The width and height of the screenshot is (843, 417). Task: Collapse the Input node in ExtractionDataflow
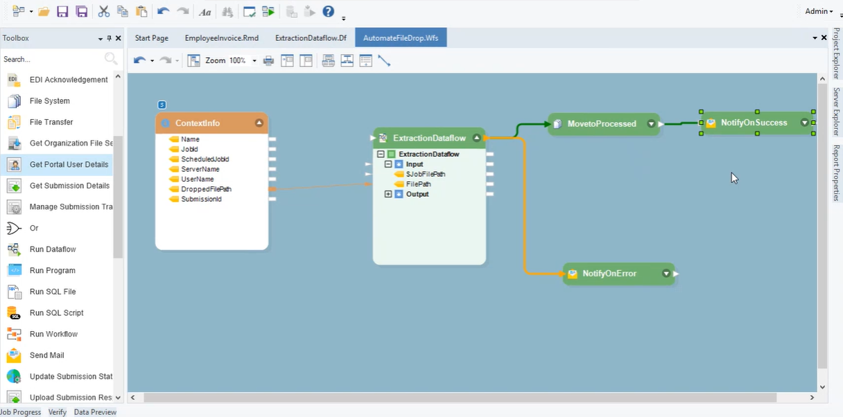pos(389,164)
